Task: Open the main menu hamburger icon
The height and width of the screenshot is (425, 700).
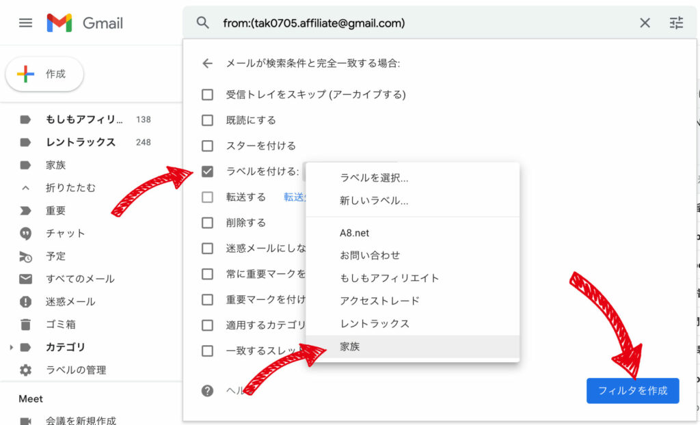Action: (25, 23)
